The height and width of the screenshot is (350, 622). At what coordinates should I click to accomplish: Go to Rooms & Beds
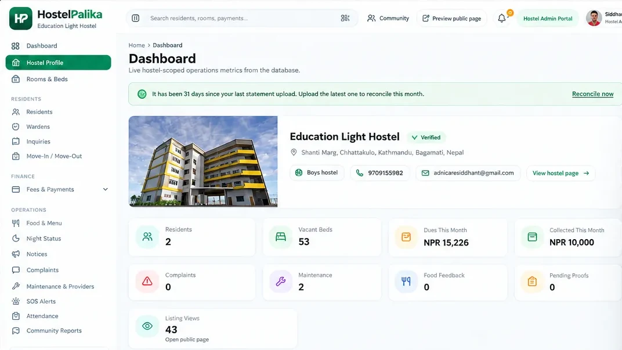58,79
